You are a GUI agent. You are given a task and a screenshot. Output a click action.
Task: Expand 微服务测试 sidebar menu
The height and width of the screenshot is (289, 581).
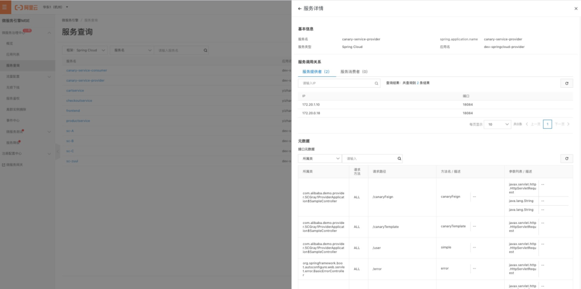click(49, 131)
